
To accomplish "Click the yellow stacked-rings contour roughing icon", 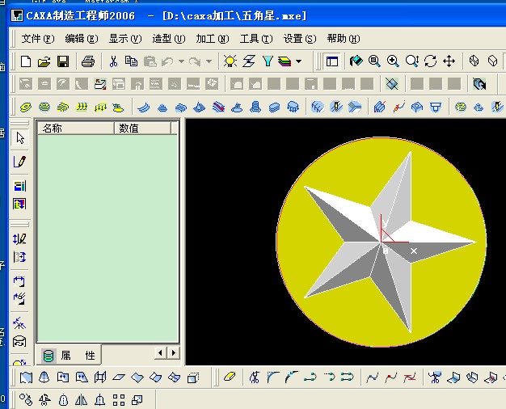I will click(44, 107).
